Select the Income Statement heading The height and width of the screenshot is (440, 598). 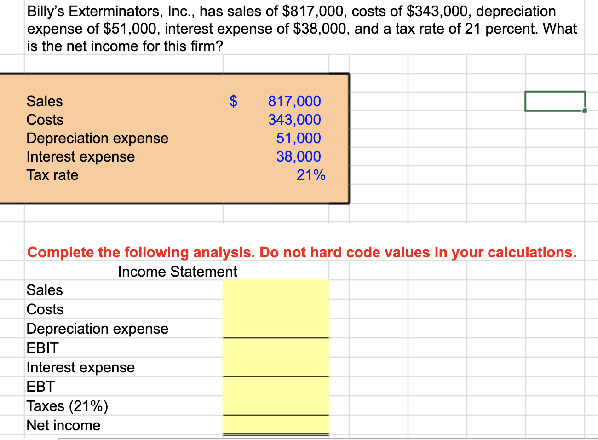click(178, 272)
